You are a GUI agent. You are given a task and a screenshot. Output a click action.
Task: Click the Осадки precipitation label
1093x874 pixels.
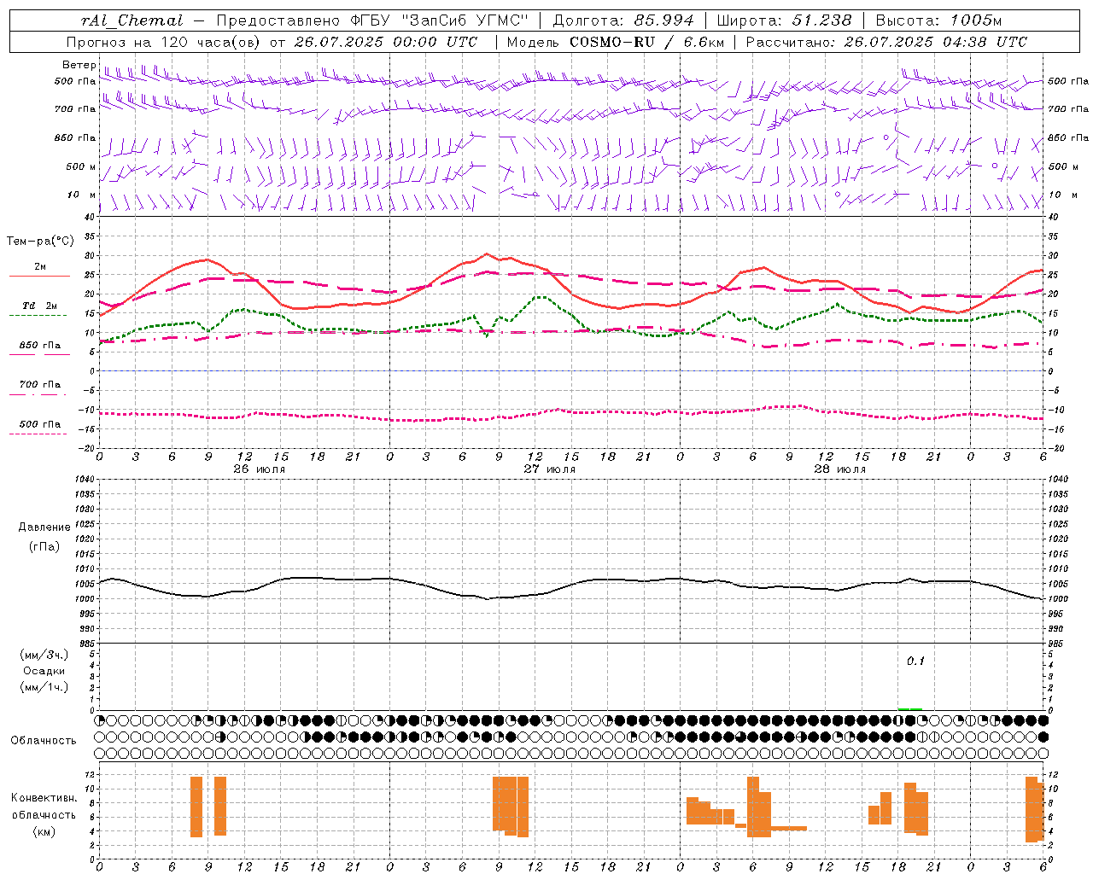click(x=44, y=671)
